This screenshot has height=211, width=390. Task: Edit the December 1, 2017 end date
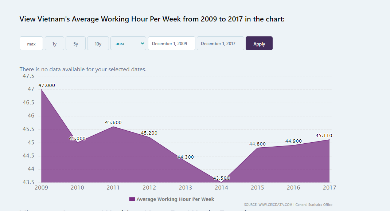pos(221,43)
